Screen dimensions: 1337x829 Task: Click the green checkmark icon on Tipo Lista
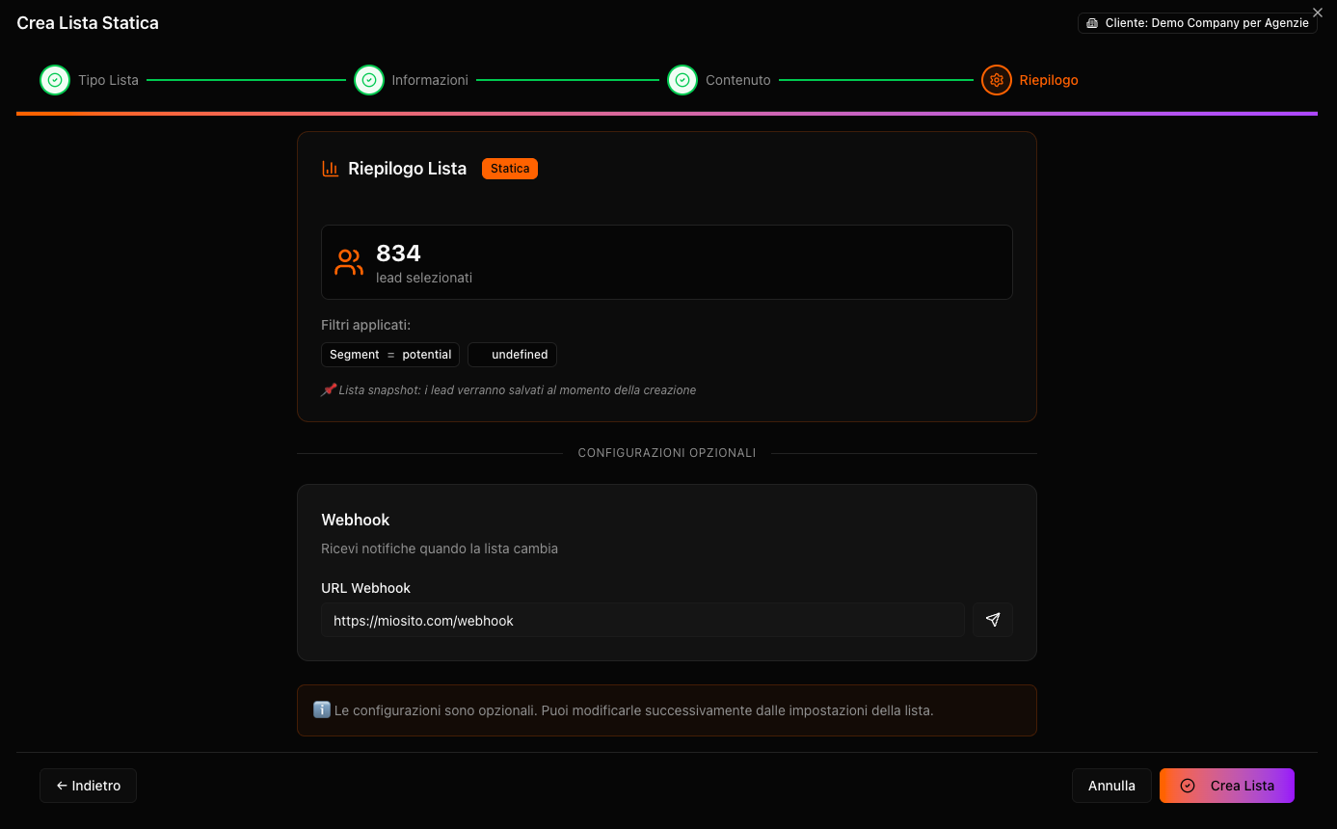click(55, 80)
